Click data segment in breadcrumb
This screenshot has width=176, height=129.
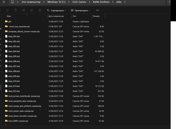tap(119, 2)
